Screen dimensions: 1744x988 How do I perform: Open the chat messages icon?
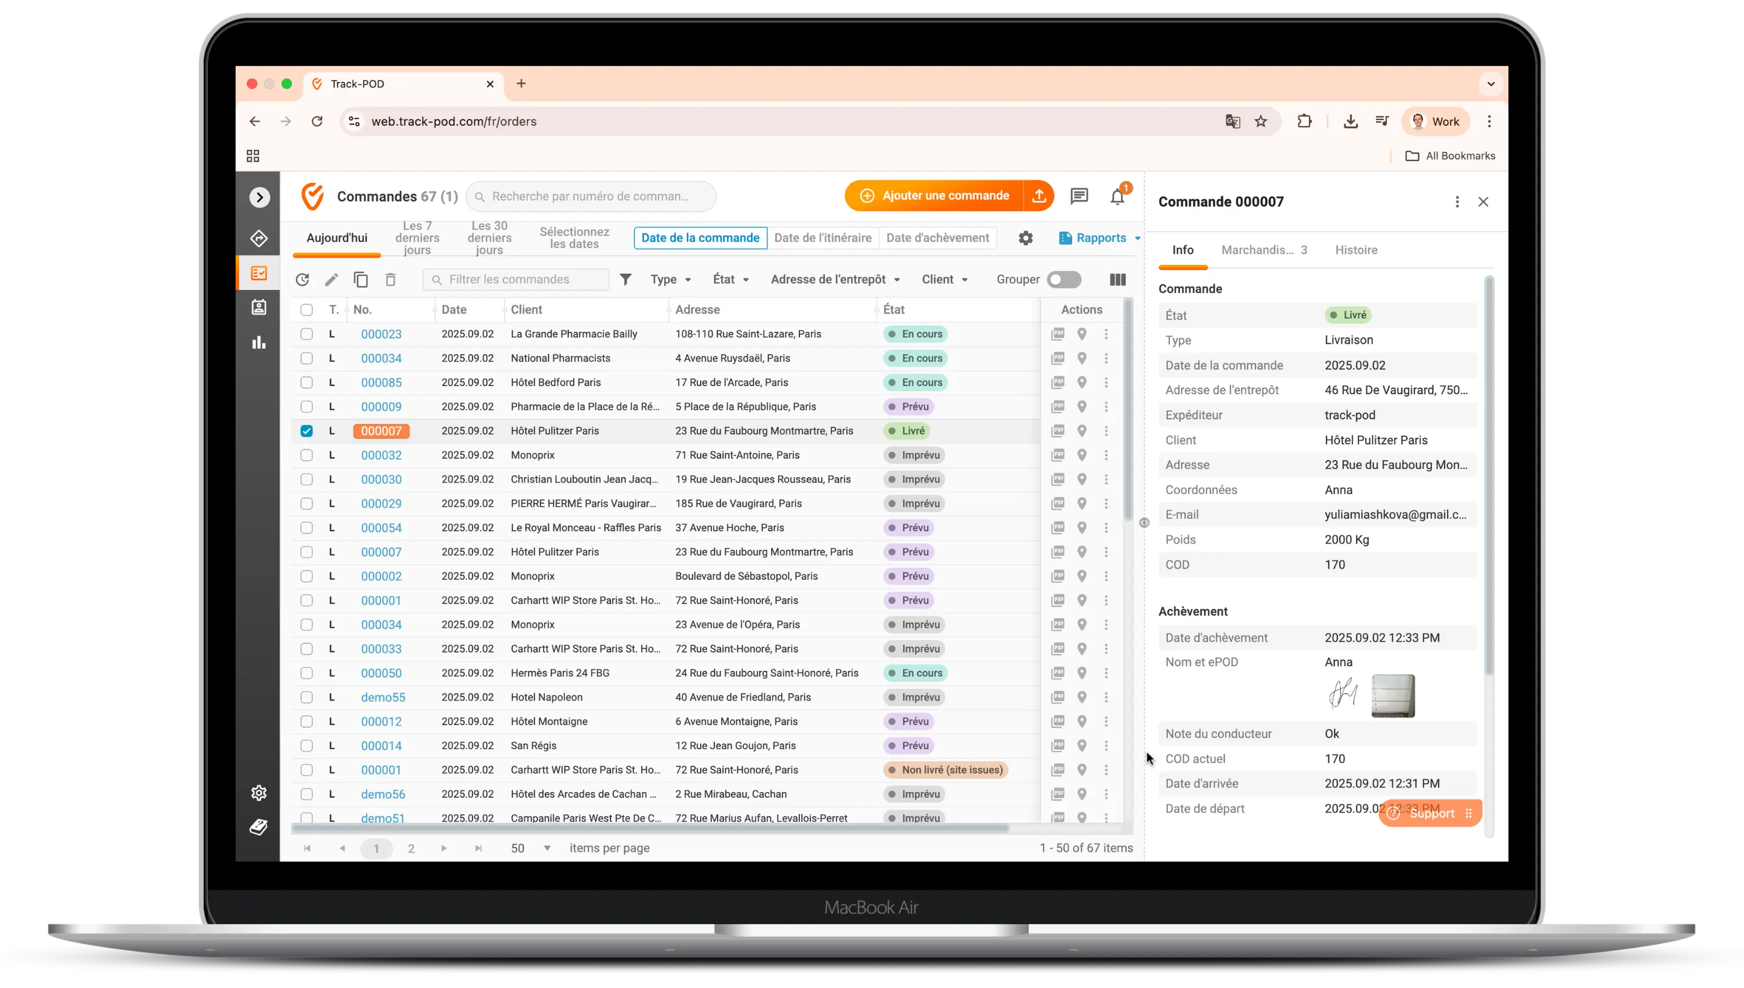(1079, 196)
